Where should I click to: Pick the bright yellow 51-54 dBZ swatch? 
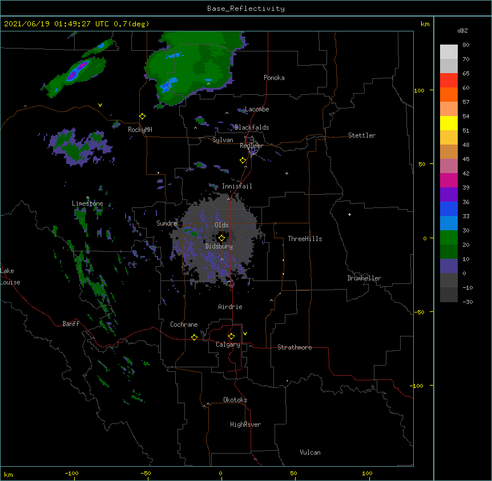click(449, 123)
